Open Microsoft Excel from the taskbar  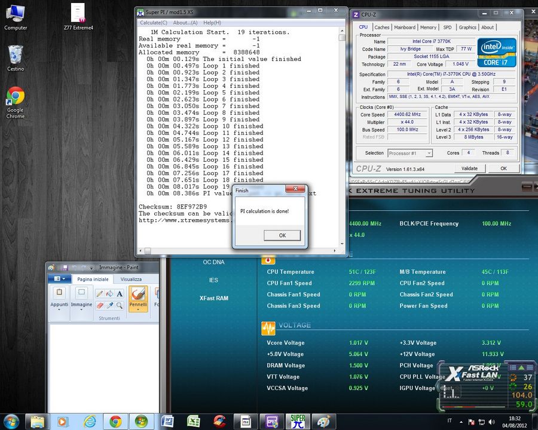click(x=193, y=422)
